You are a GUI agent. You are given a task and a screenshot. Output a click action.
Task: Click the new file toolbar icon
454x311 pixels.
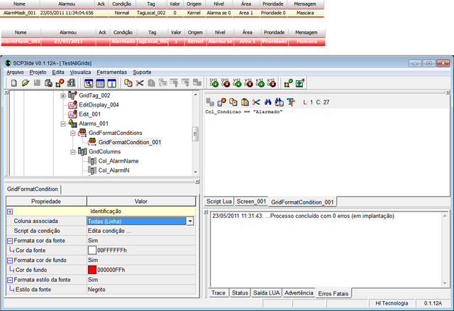pos(13,83)
